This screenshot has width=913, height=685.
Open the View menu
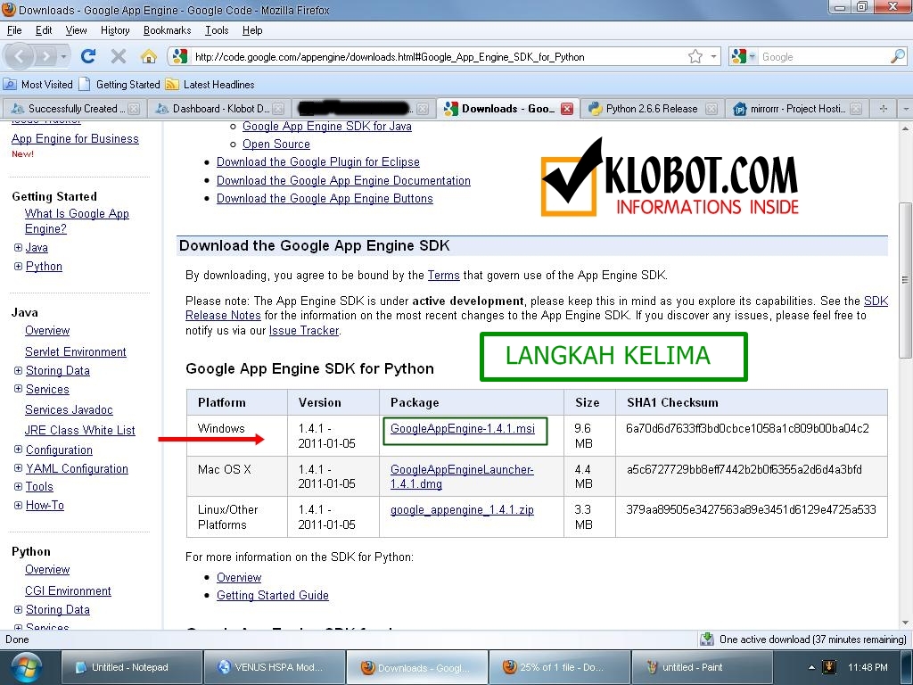(77, 30)
